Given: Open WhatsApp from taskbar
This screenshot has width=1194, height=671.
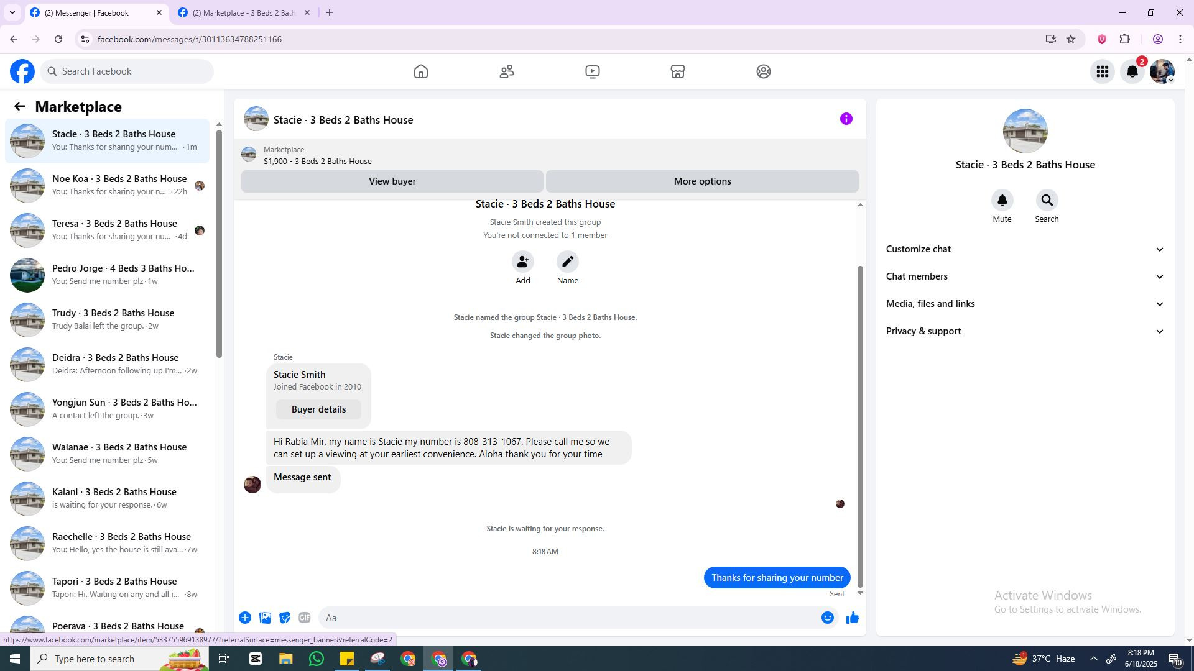Looking at the screenshot, I should (316, 659).
